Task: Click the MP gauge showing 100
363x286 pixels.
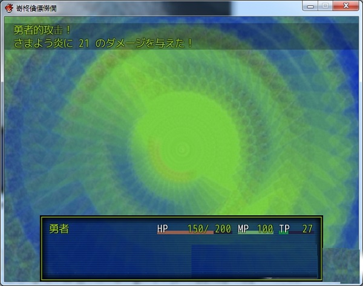Action: pos(255,229)
